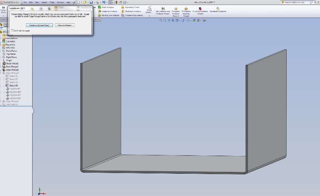
Task: Open the File menu
Action: (x=25, y=2)
